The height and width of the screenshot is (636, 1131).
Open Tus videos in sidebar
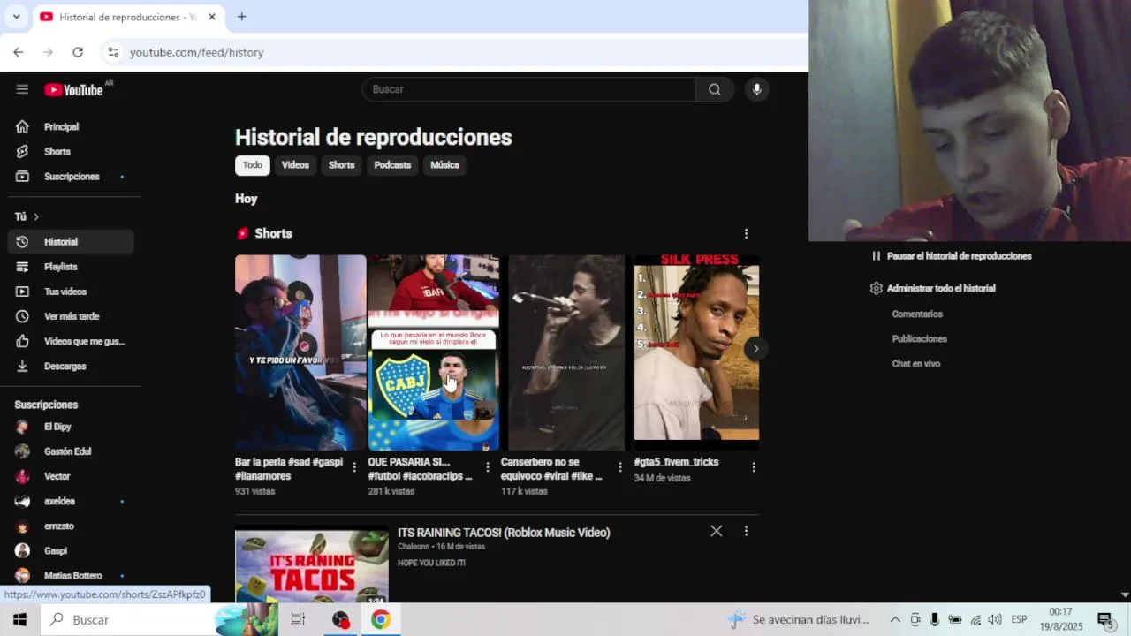click(71, 291)
